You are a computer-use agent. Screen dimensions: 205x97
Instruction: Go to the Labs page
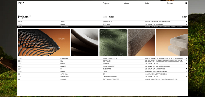(147, 3)
